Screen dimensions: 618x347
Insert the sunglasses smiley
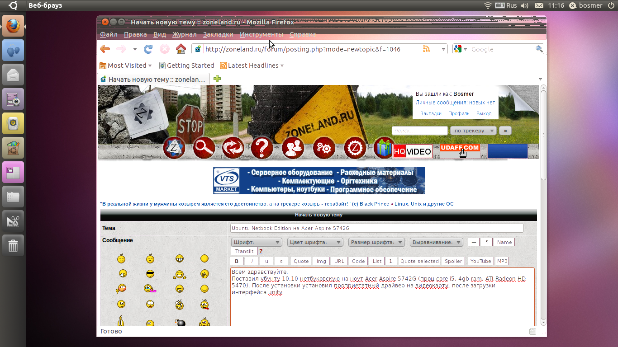[x=150, y=274]
